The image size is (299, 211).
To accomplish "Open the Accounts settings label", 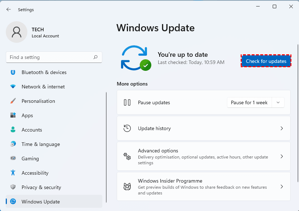I will point(32,130).
